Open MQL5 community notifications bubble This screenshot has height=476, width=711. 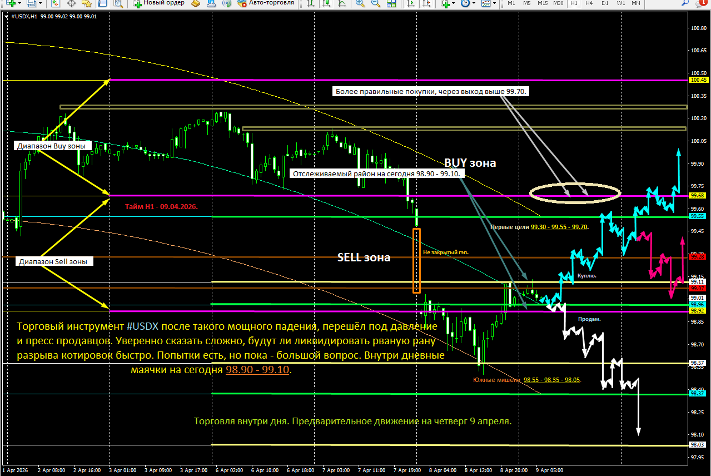[x=699, y=4]
